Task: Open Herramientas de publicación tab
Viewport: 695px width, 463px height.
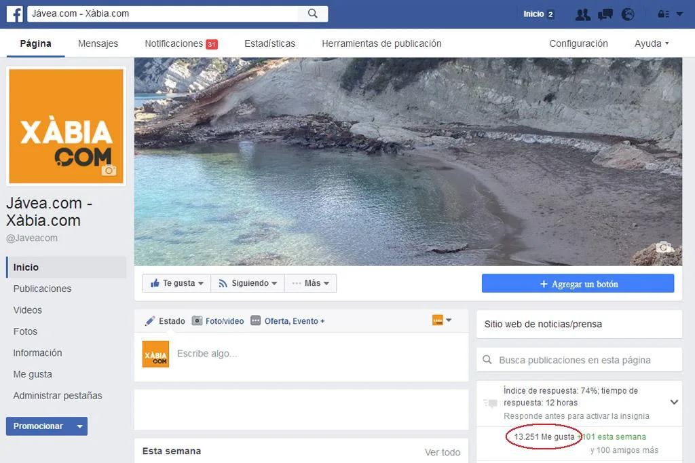Action: [381, 43]
